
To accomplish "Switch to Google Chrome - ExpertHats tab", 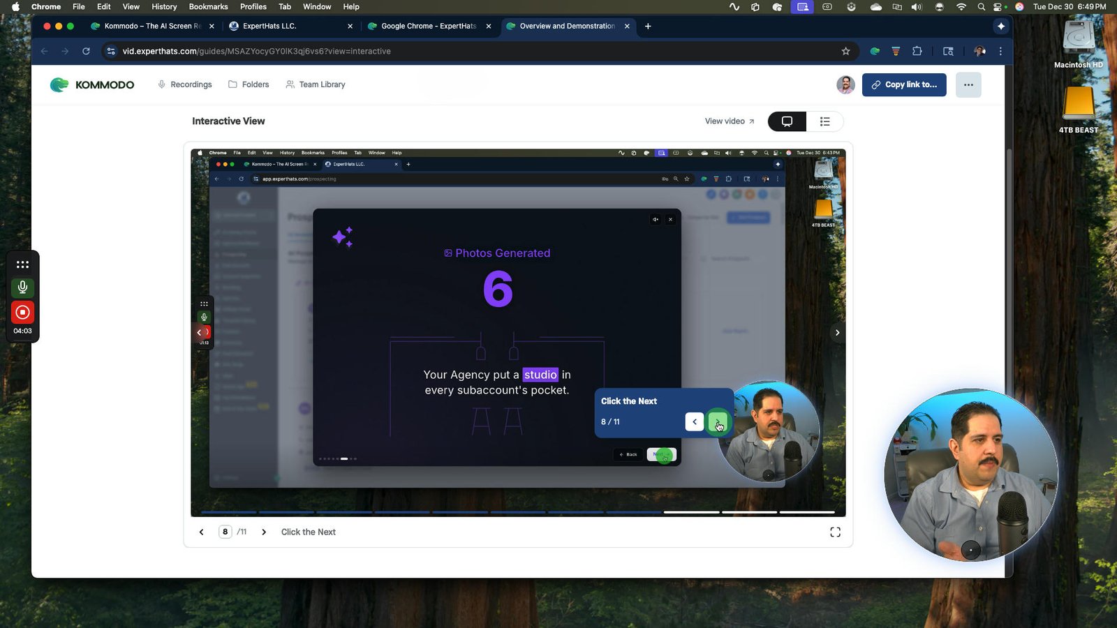I will pyautogui.click(x=429, y=26).
